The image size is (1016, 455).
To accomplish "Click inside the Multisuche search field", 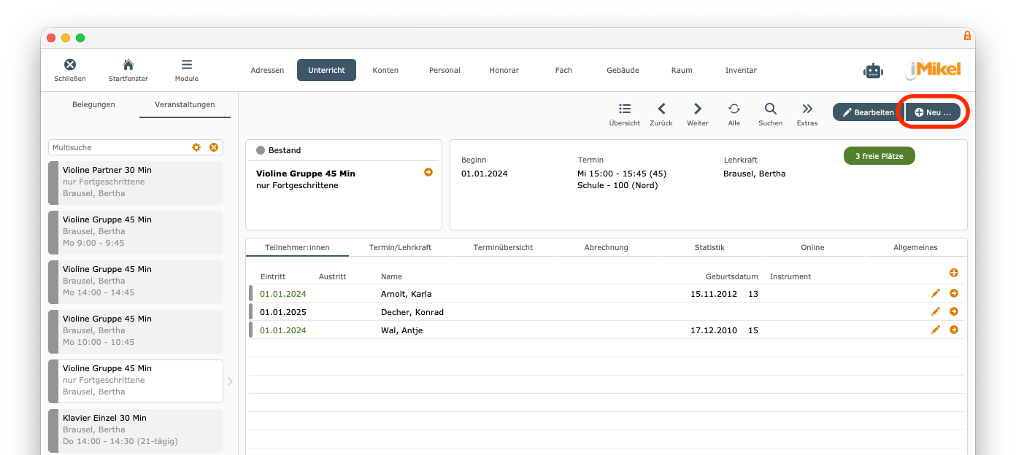I will (117, 147).
